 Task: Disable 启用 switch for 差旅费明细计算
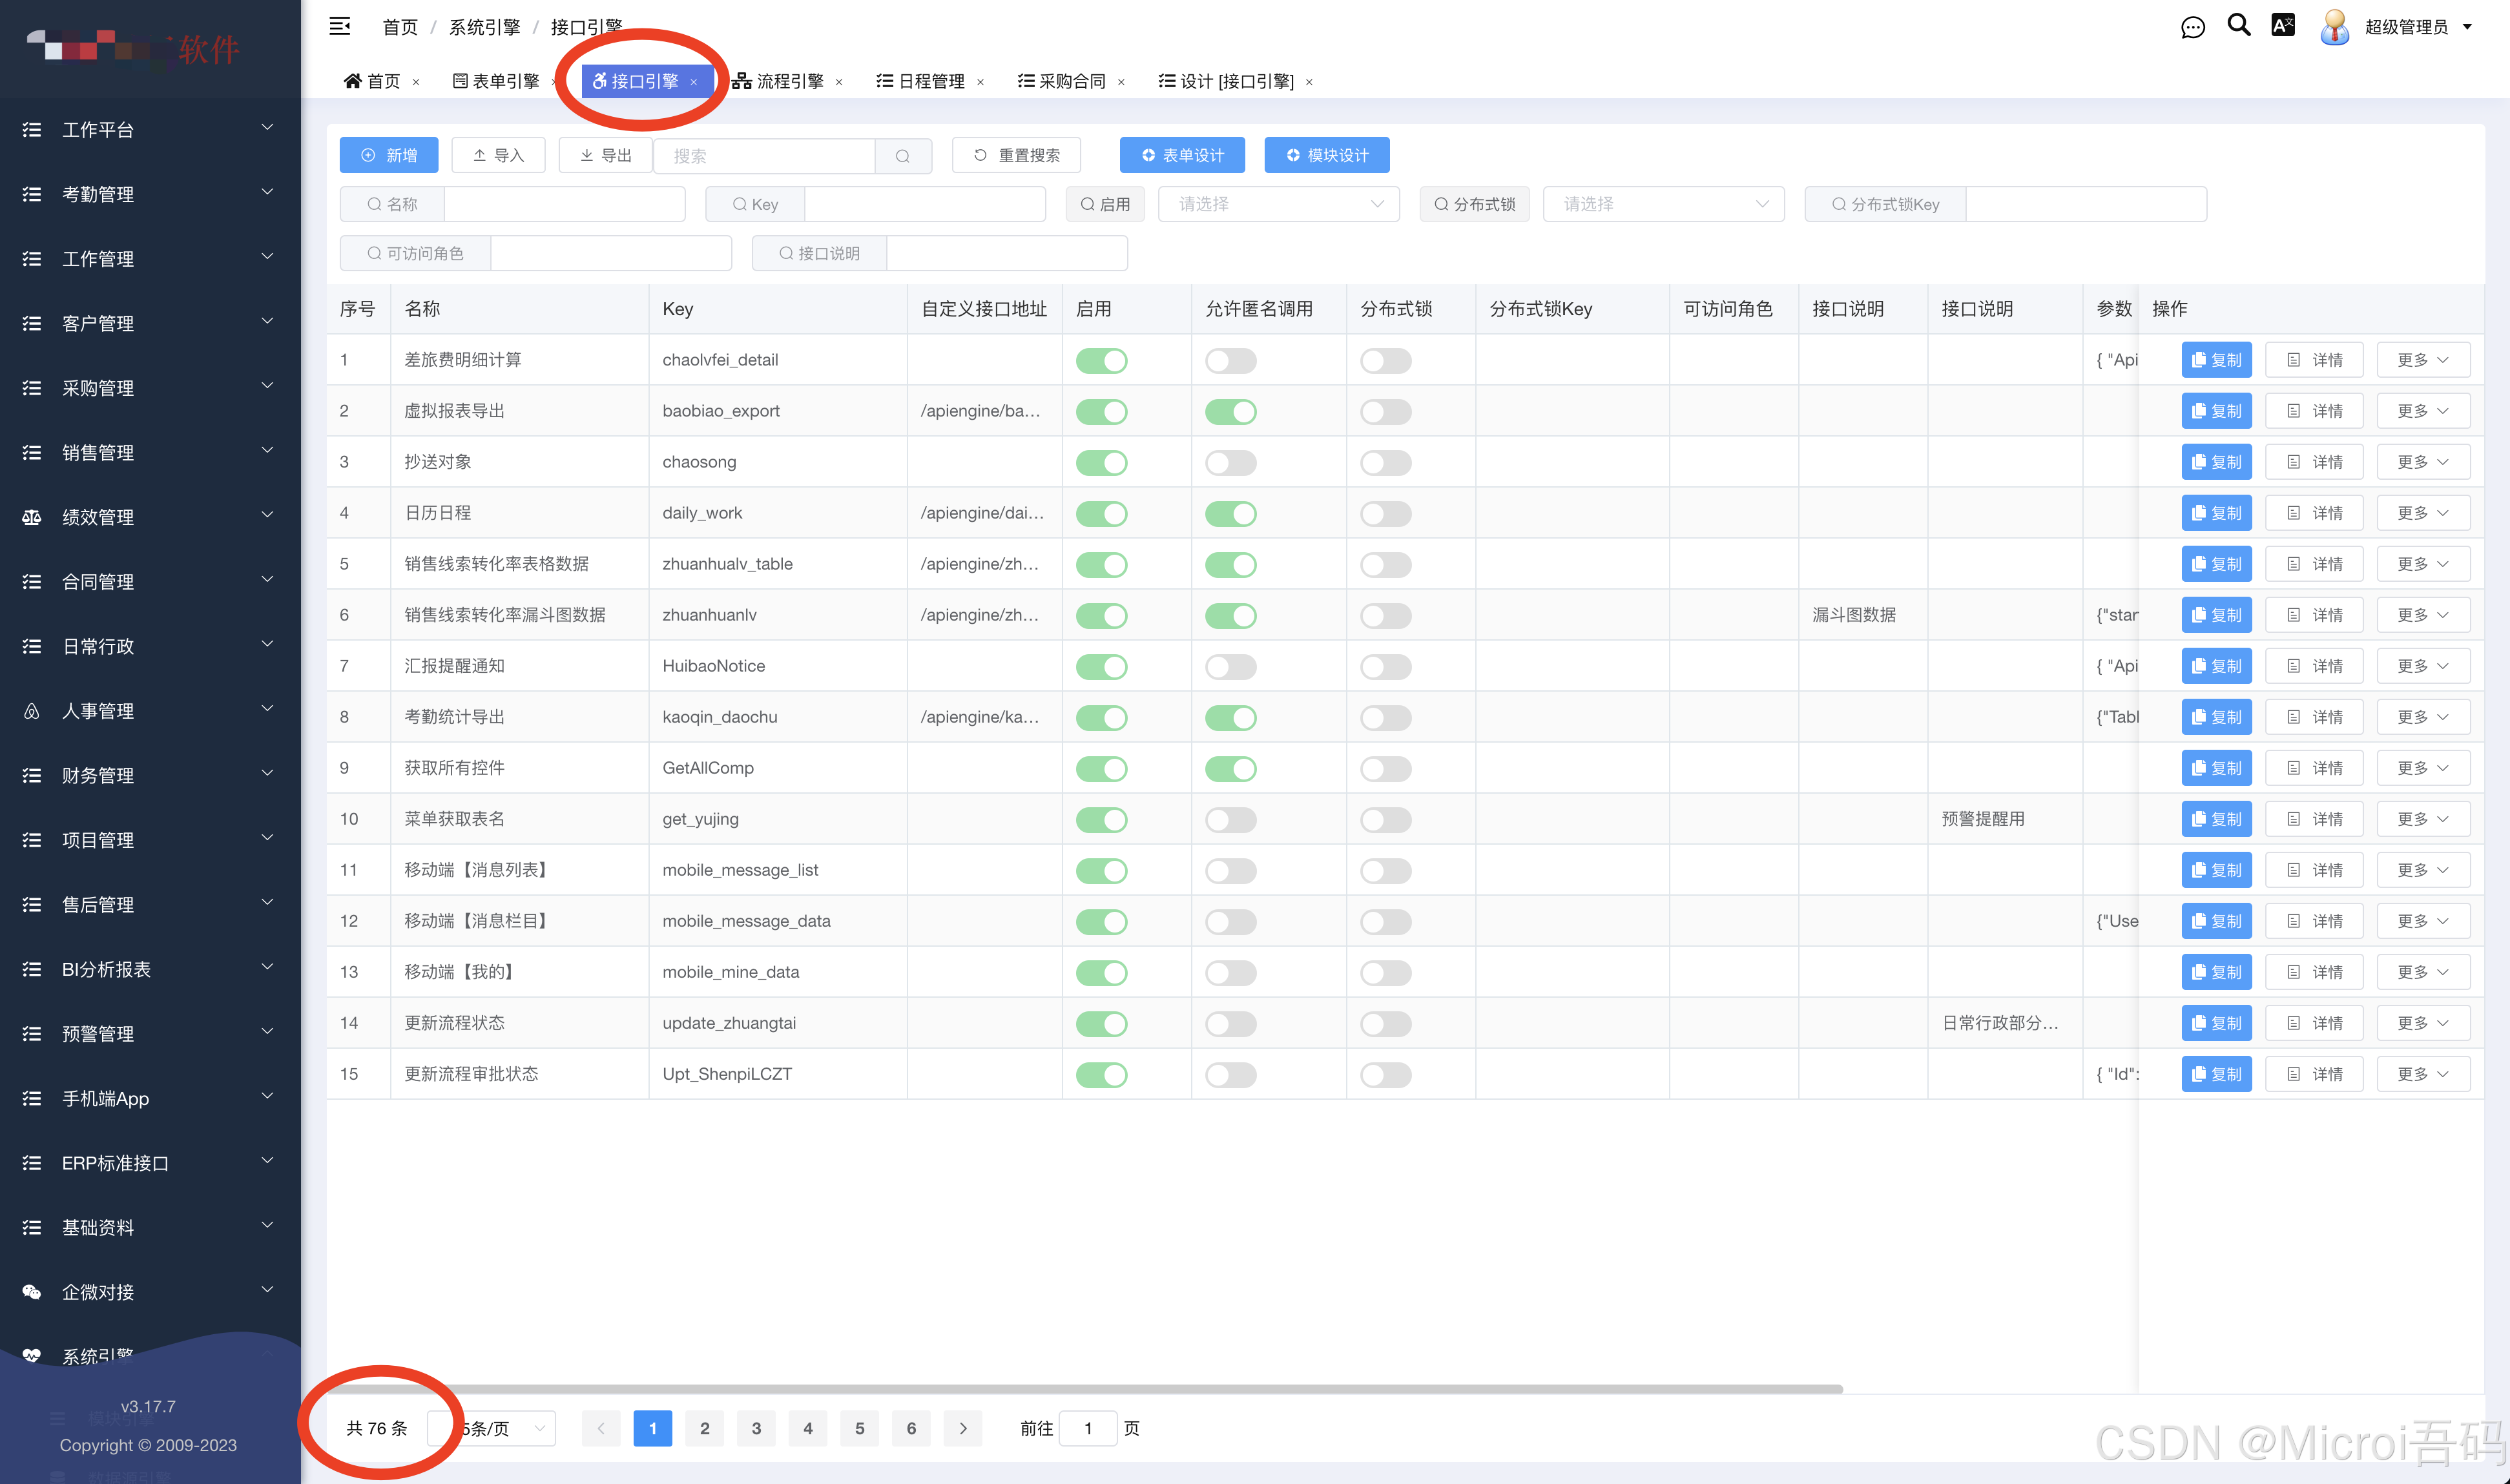pos(1101,361)
